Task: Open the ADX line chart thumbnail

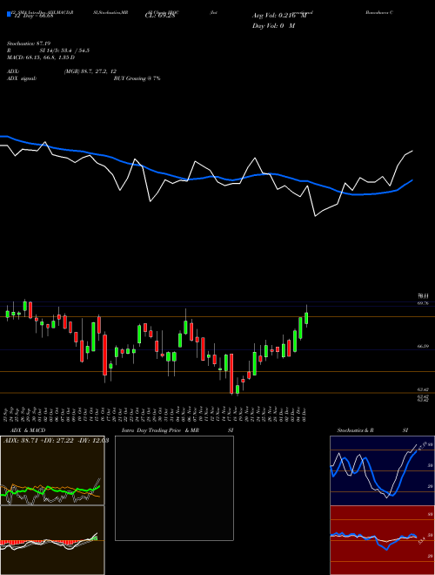Action: [52, 470]
